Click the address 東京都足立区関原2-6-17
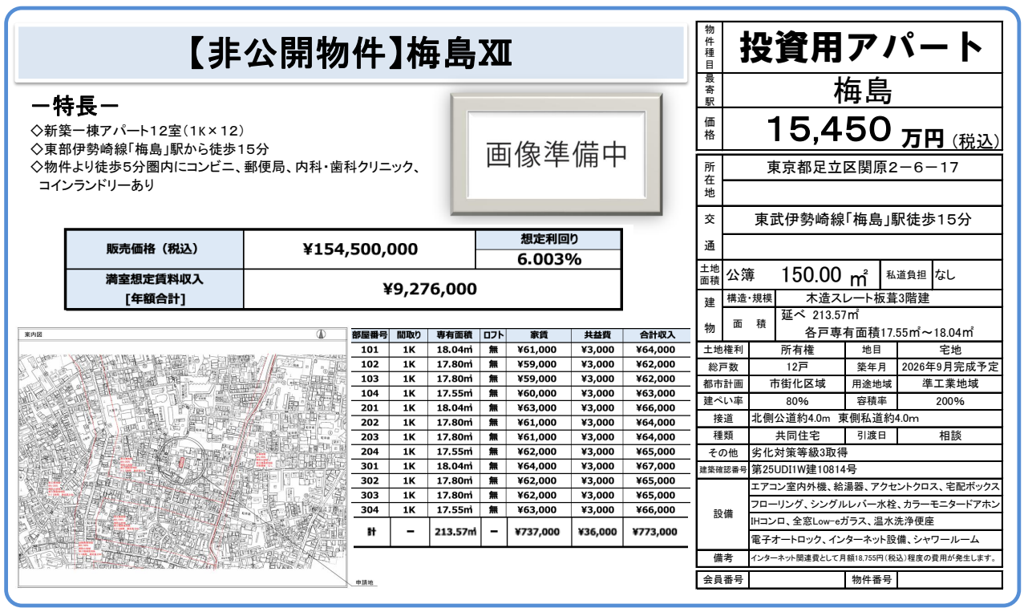This screenshot has width=1024, height=608. coord(861,168)
